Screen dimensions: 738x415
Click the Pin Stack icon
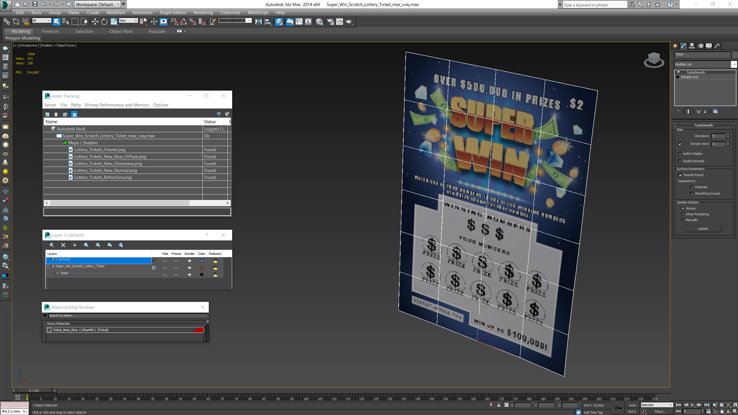click(678, 111)
